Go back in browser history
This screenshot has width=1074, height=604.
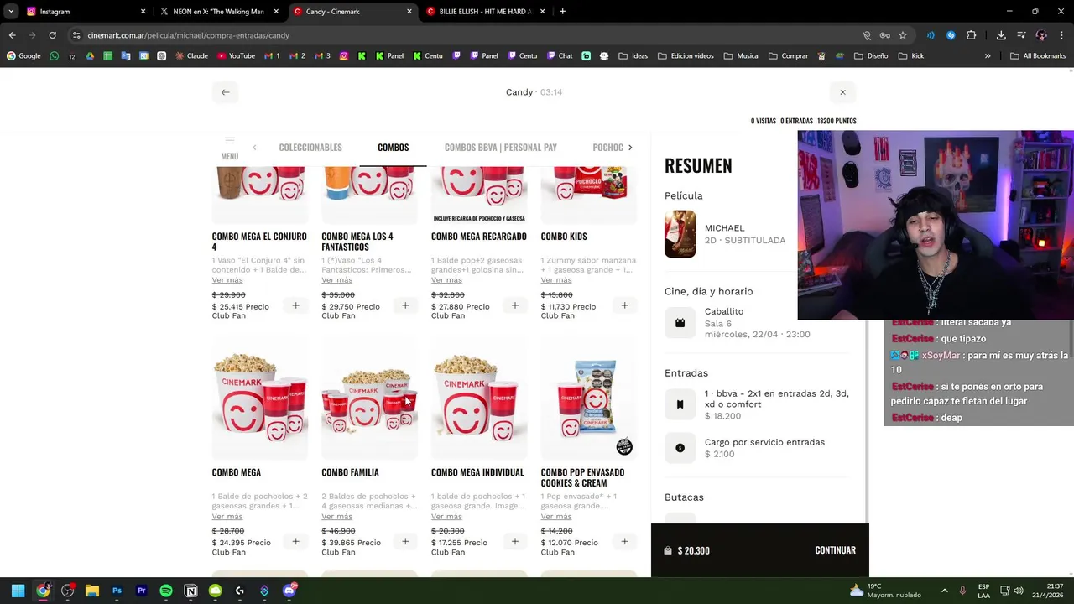click(x=13, y=35)
